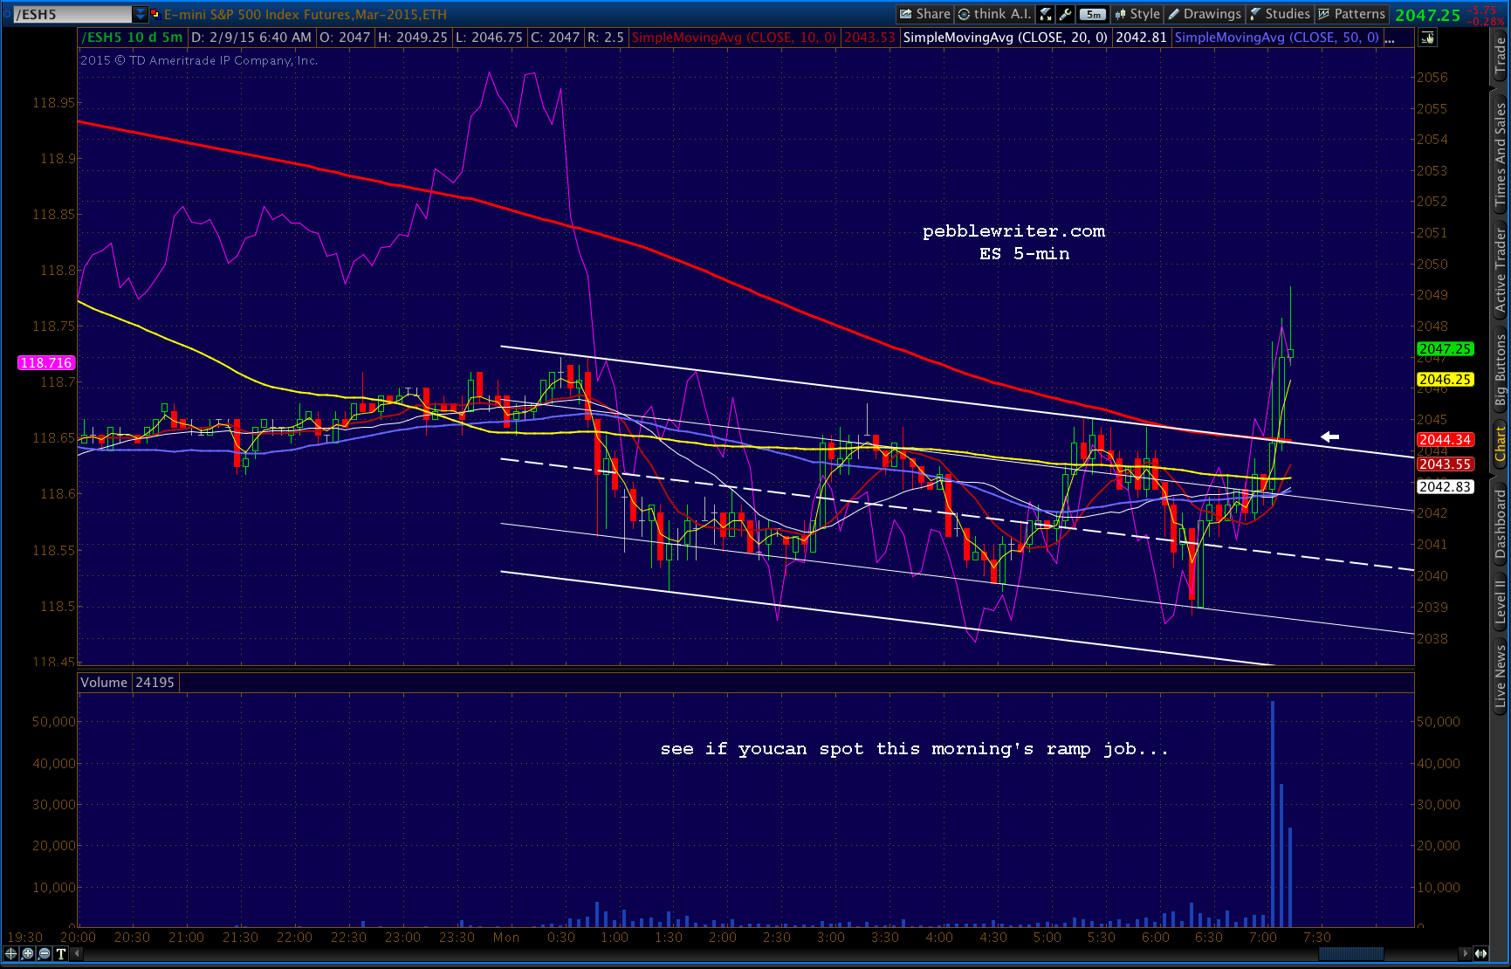Click the clipboard circle beside the symbol field
Image resolution: width=1511 pixels, height=969 pixels.
[x=7, y=14]
